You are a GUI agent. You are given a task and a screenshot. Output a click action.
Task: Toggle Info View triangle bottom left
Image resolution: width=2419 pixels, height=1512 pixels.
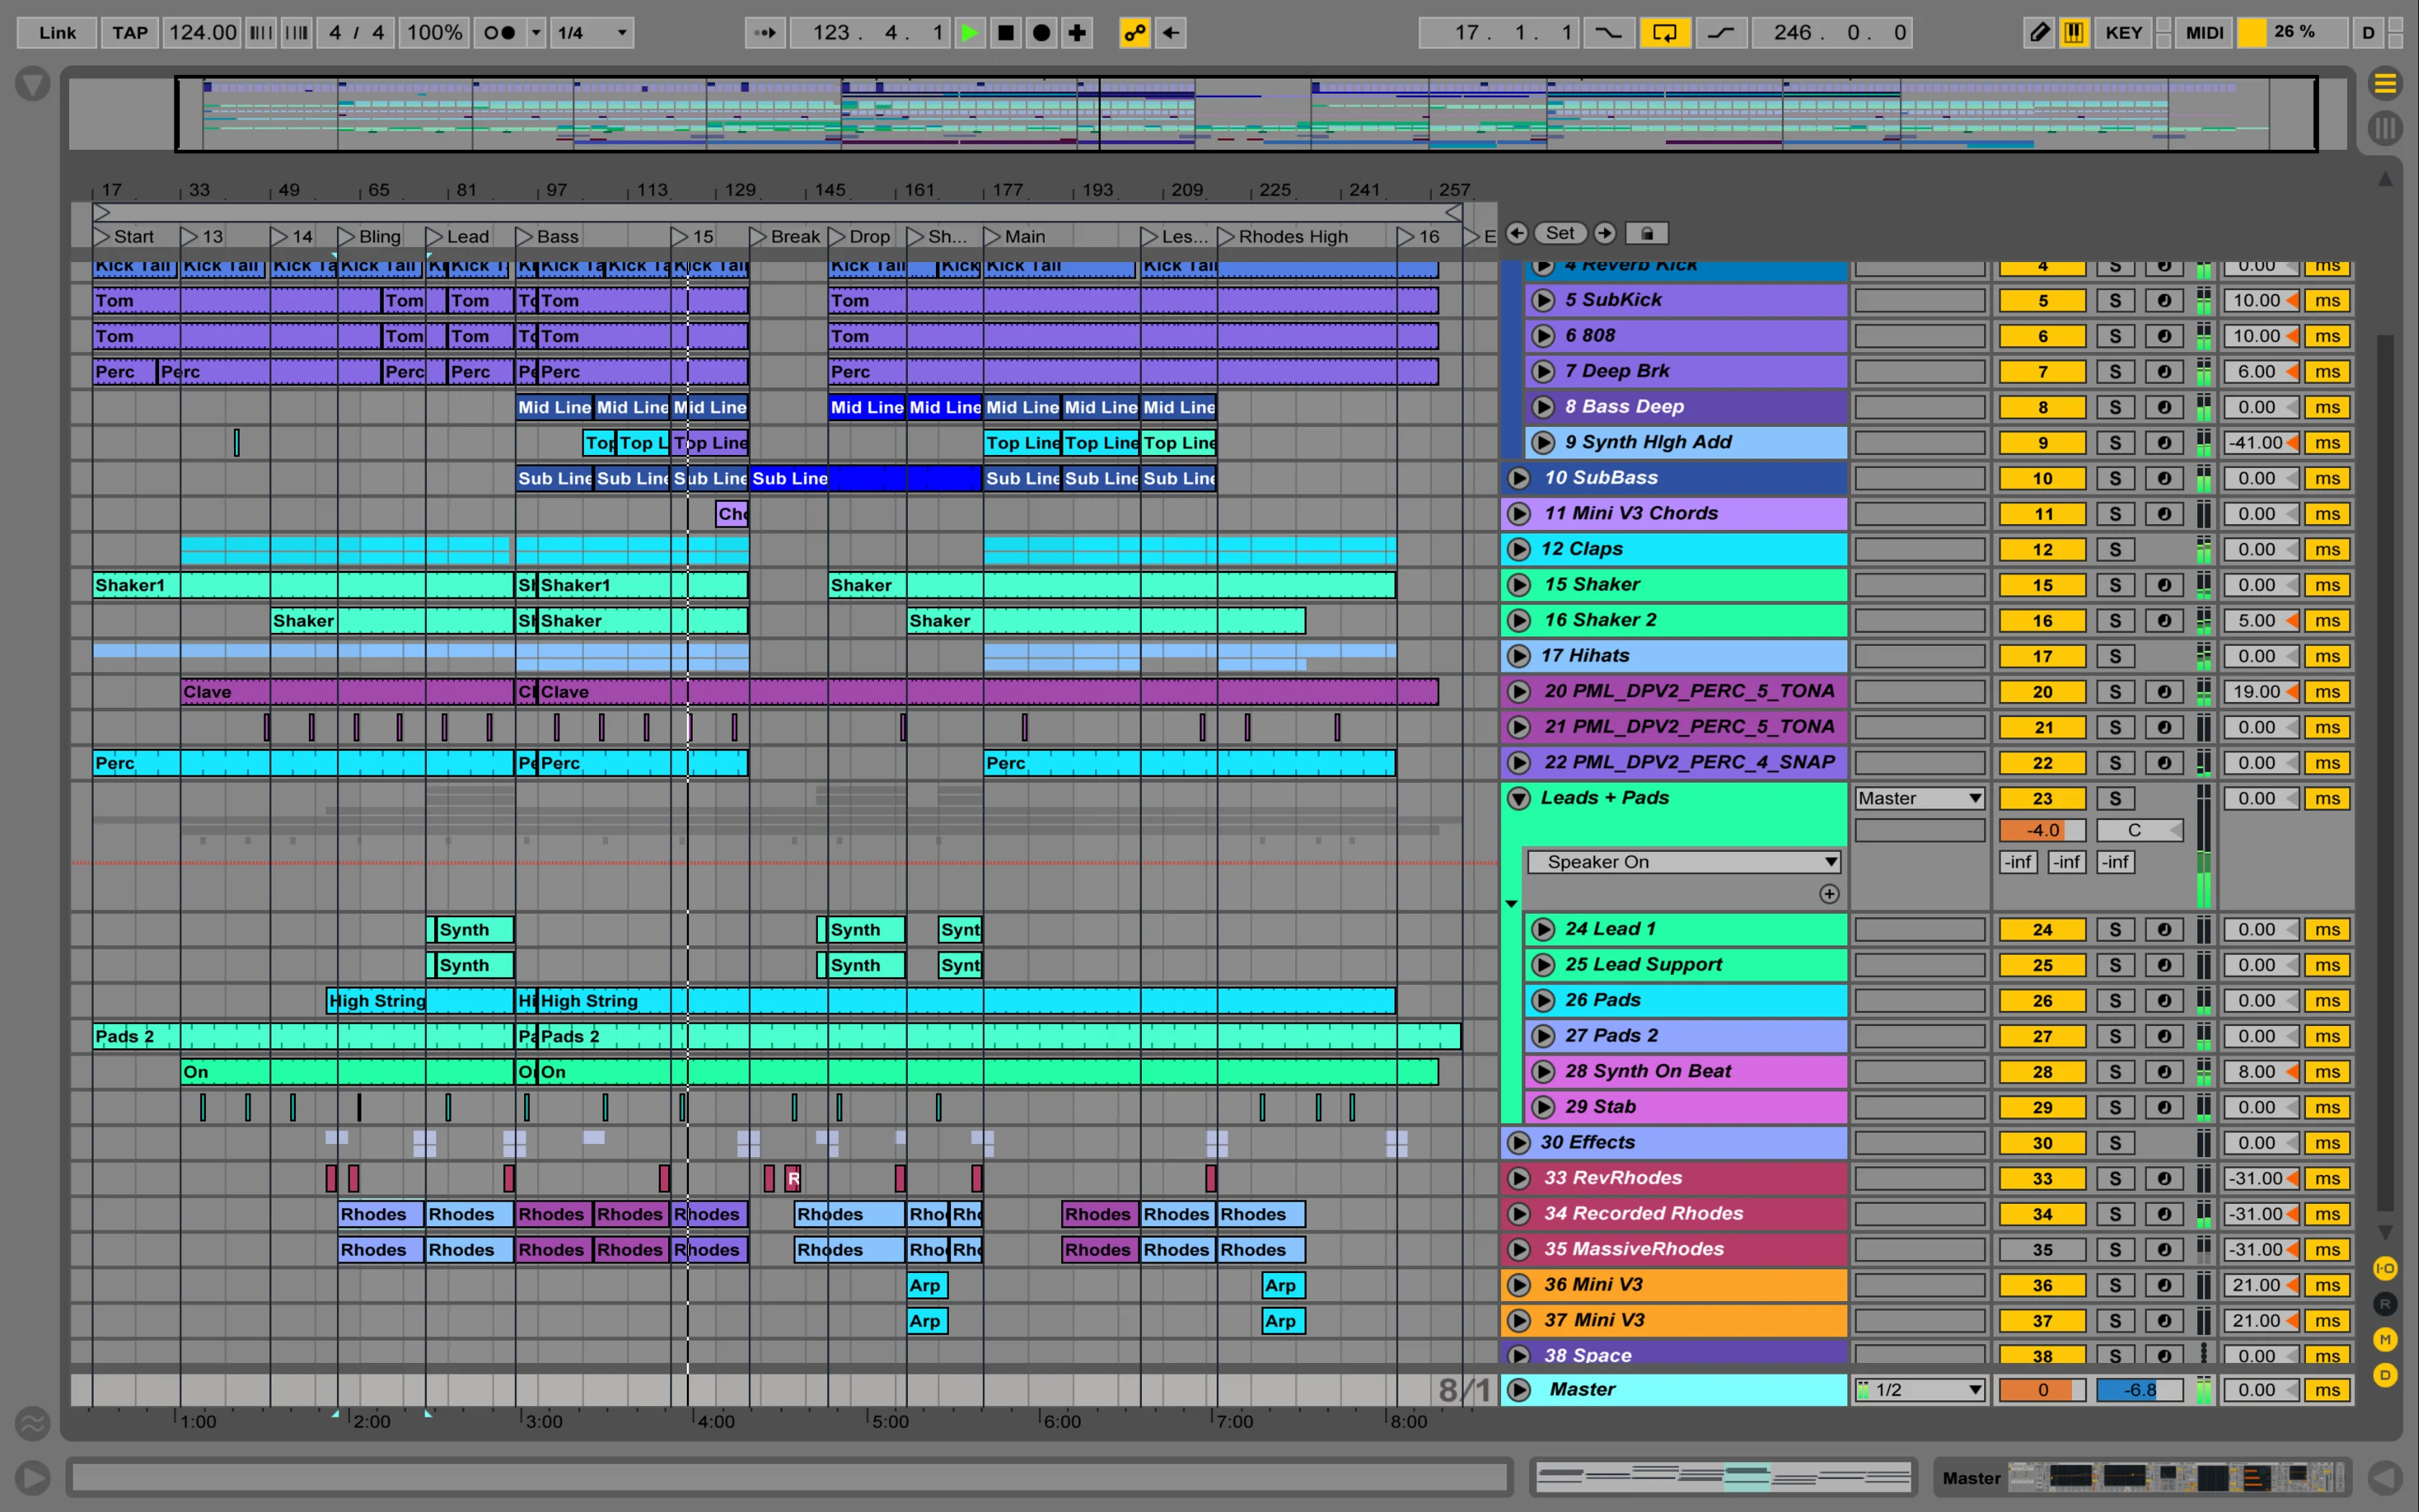click(x=33, y=1477)
